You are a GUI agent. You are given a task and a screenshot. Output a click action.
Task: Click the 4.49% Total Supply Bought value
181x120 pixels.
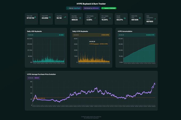click(x=89, y=20)
